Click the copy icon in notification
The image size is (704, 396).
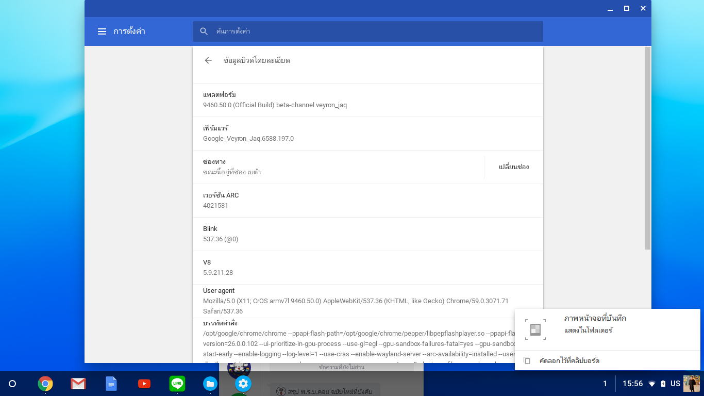(x=527, y=360)
